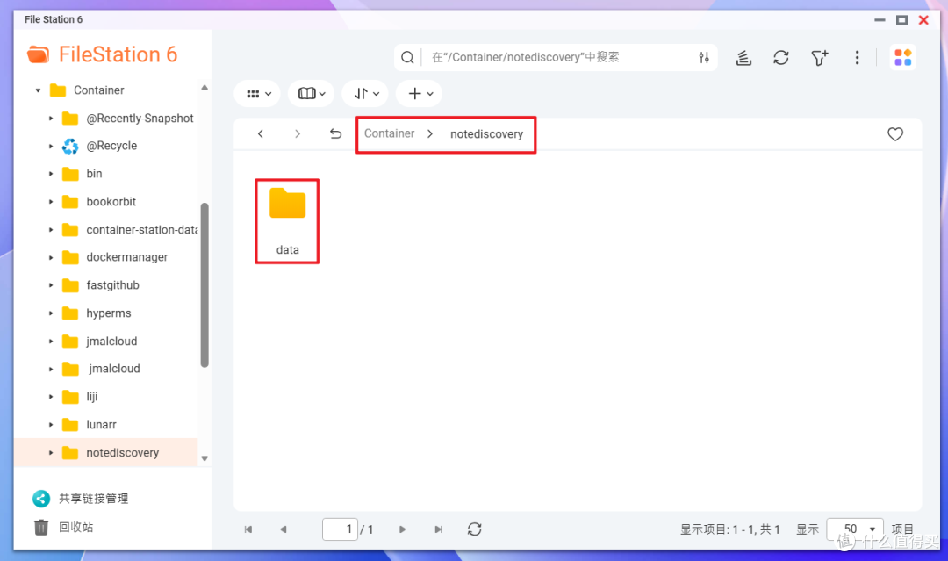This screenshot has width=948, height=561.
Task: Expand the @Recently-Snapshot tree node
Action: (x=51, y=119)
